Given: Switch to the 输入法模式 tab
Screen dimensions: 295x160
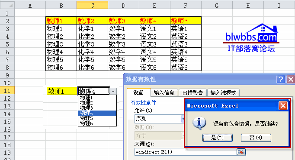Looking at the screenshot, I should (x=223, y=92).
